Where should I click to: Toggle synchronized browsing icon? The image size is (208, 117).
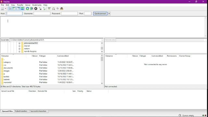click(x=58, y=9)
